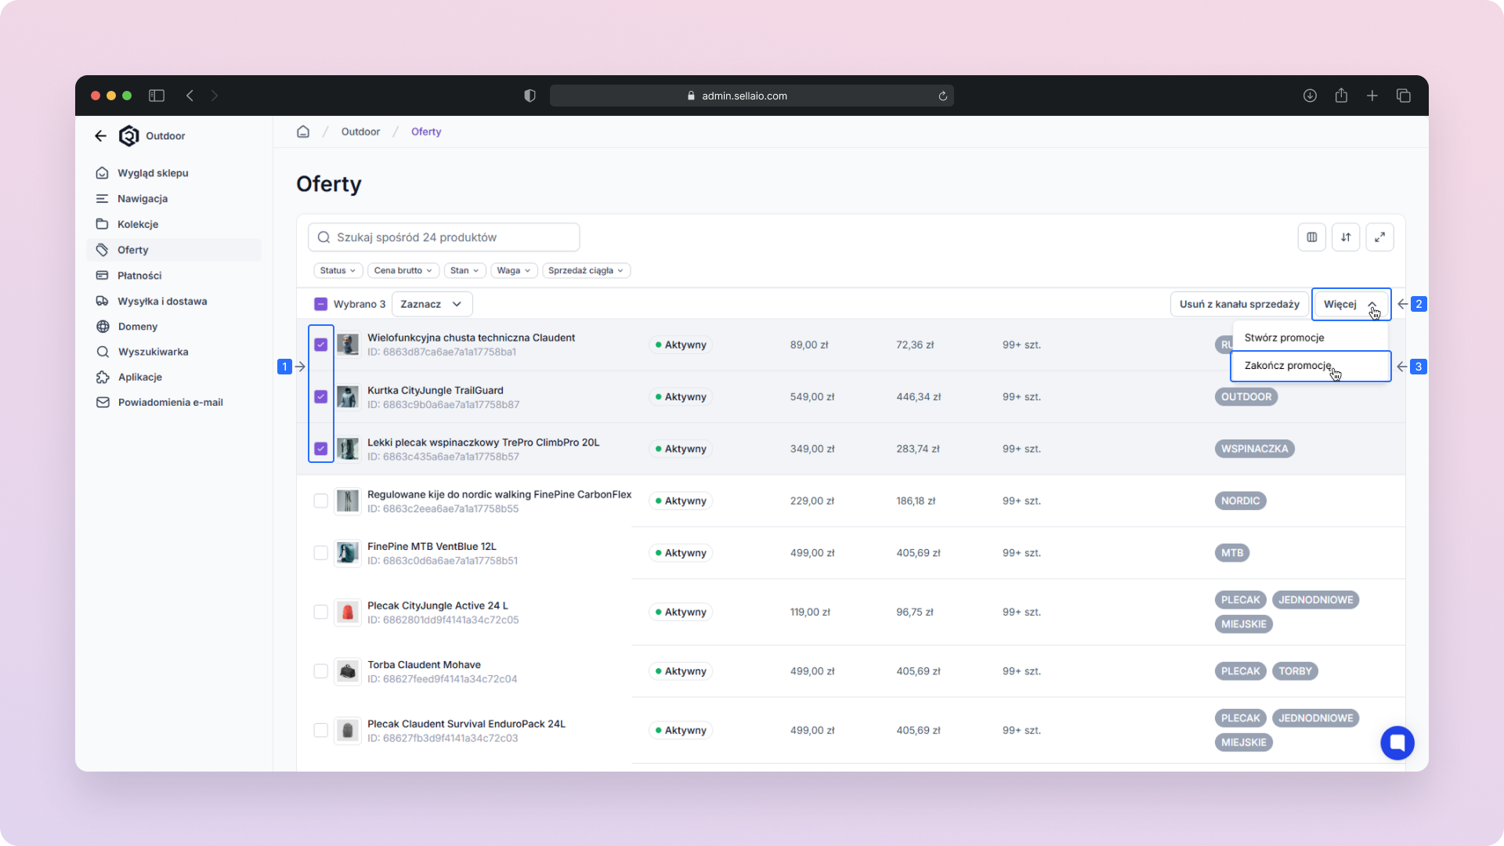Open the Status filter dropdown
This screenshot has height=846, width=1504.
pyautogui.click(x=338, y=270)
